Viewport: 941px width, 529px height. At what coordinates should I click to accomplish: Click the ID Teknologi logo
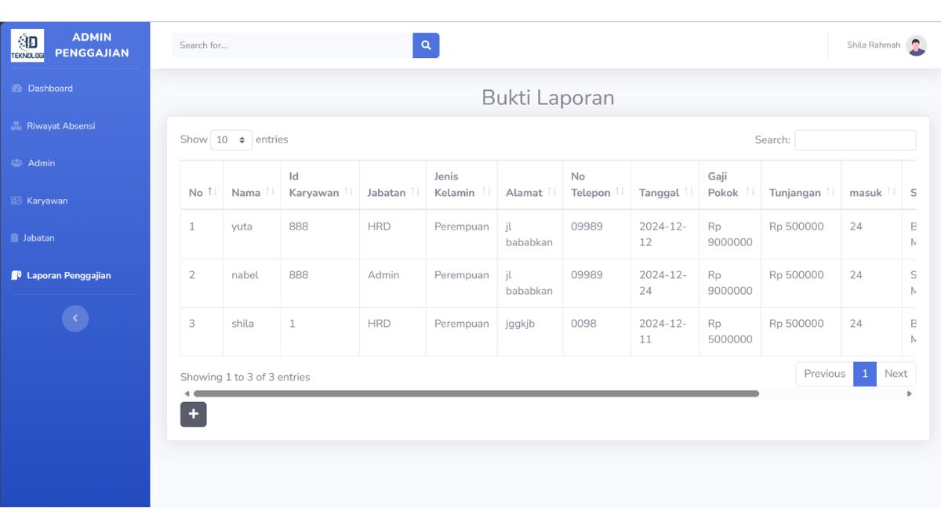[x=27, y=45]
